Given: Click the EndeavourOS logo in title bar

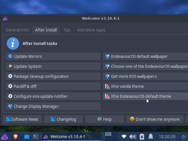Looking at the screenshot, I should click(5, 19).
